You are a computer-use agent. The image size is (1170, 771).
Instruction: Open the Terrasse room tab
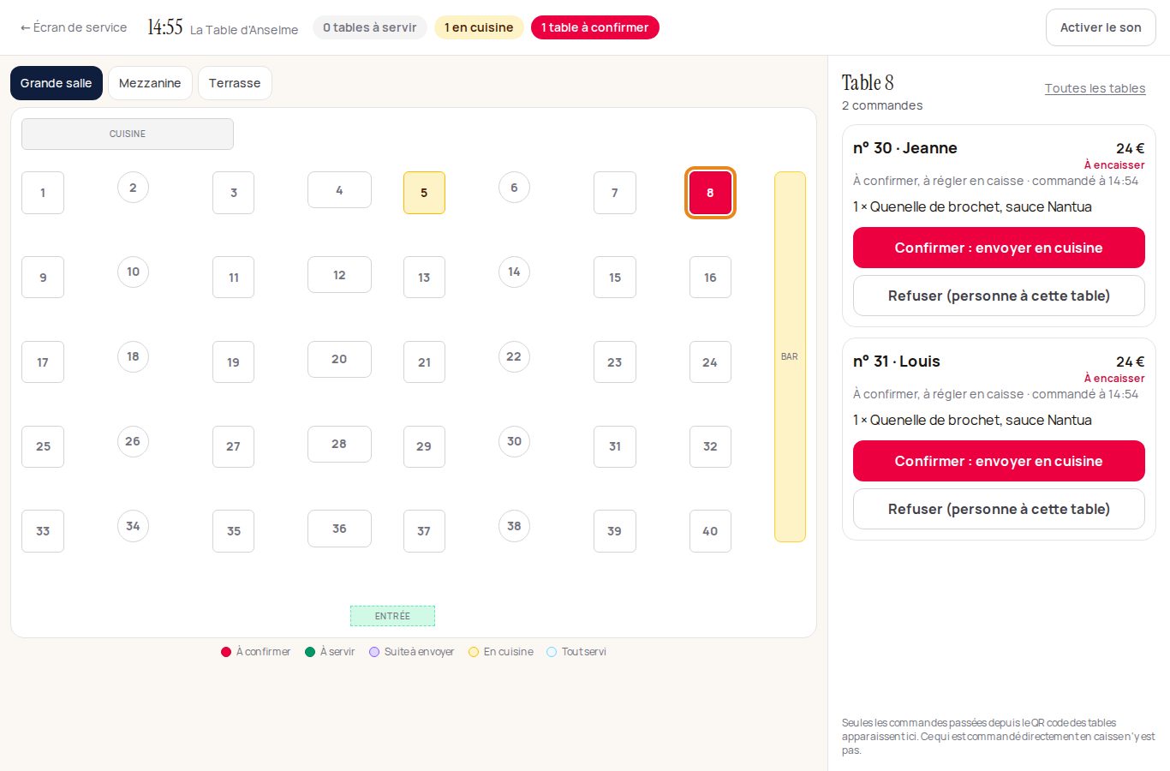235,83
